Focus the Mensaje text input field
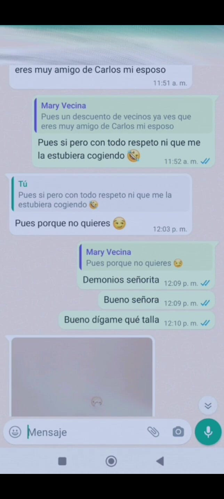224x499 pixels. [x=85, y=432]
